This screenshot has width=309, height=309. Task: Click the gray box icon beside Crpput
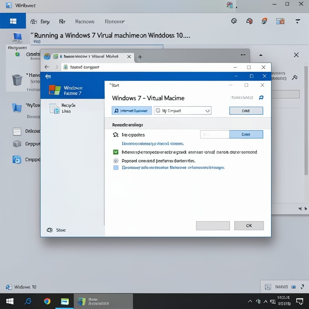(17, 144)
